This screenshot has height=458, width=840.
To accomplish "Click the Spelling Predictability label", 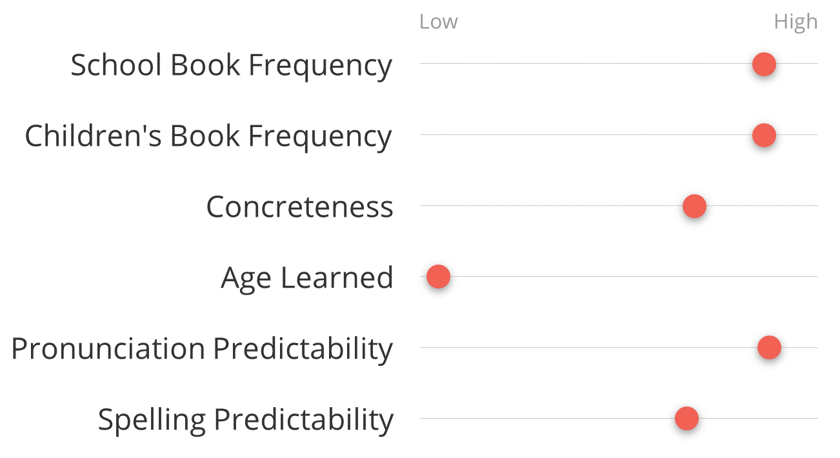I will coord(245,420).
